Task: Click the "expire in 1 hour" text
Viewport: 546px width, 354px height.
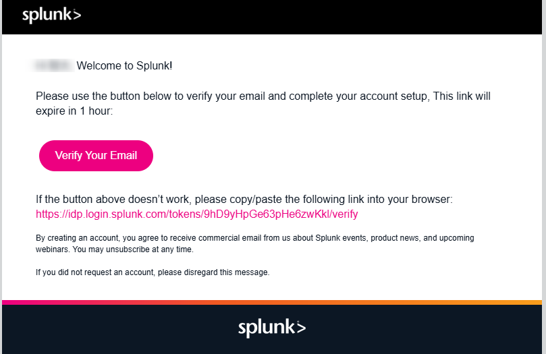Action: (74, 111)
